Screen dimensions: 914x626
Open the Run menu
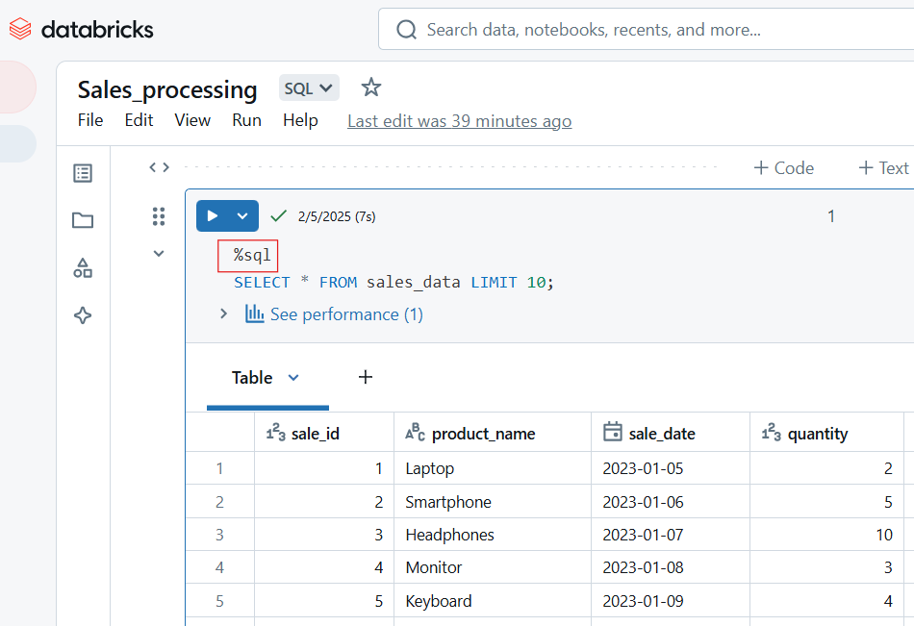tap(246, 120)
